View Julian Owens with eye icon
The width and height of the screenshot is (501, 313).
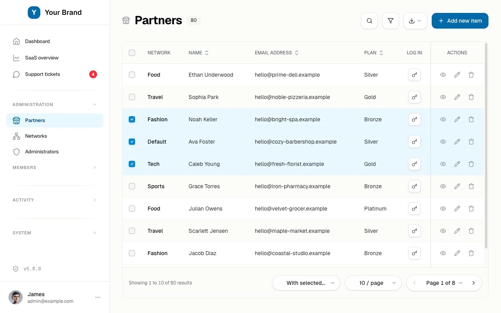tap(443, 209)
